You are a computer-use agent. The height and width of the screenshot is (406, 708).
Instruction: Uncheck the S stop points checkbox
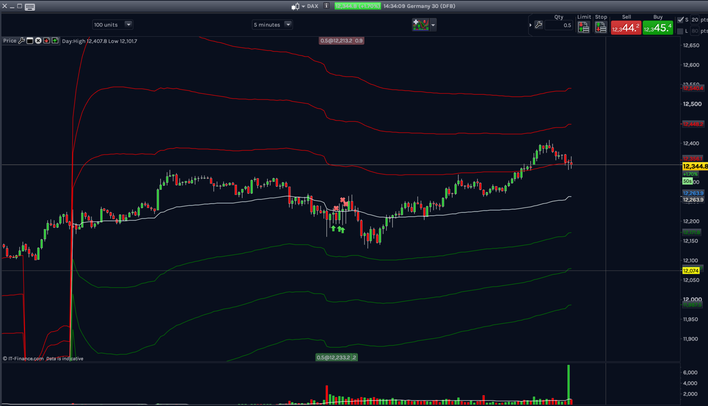pos(680,20)
